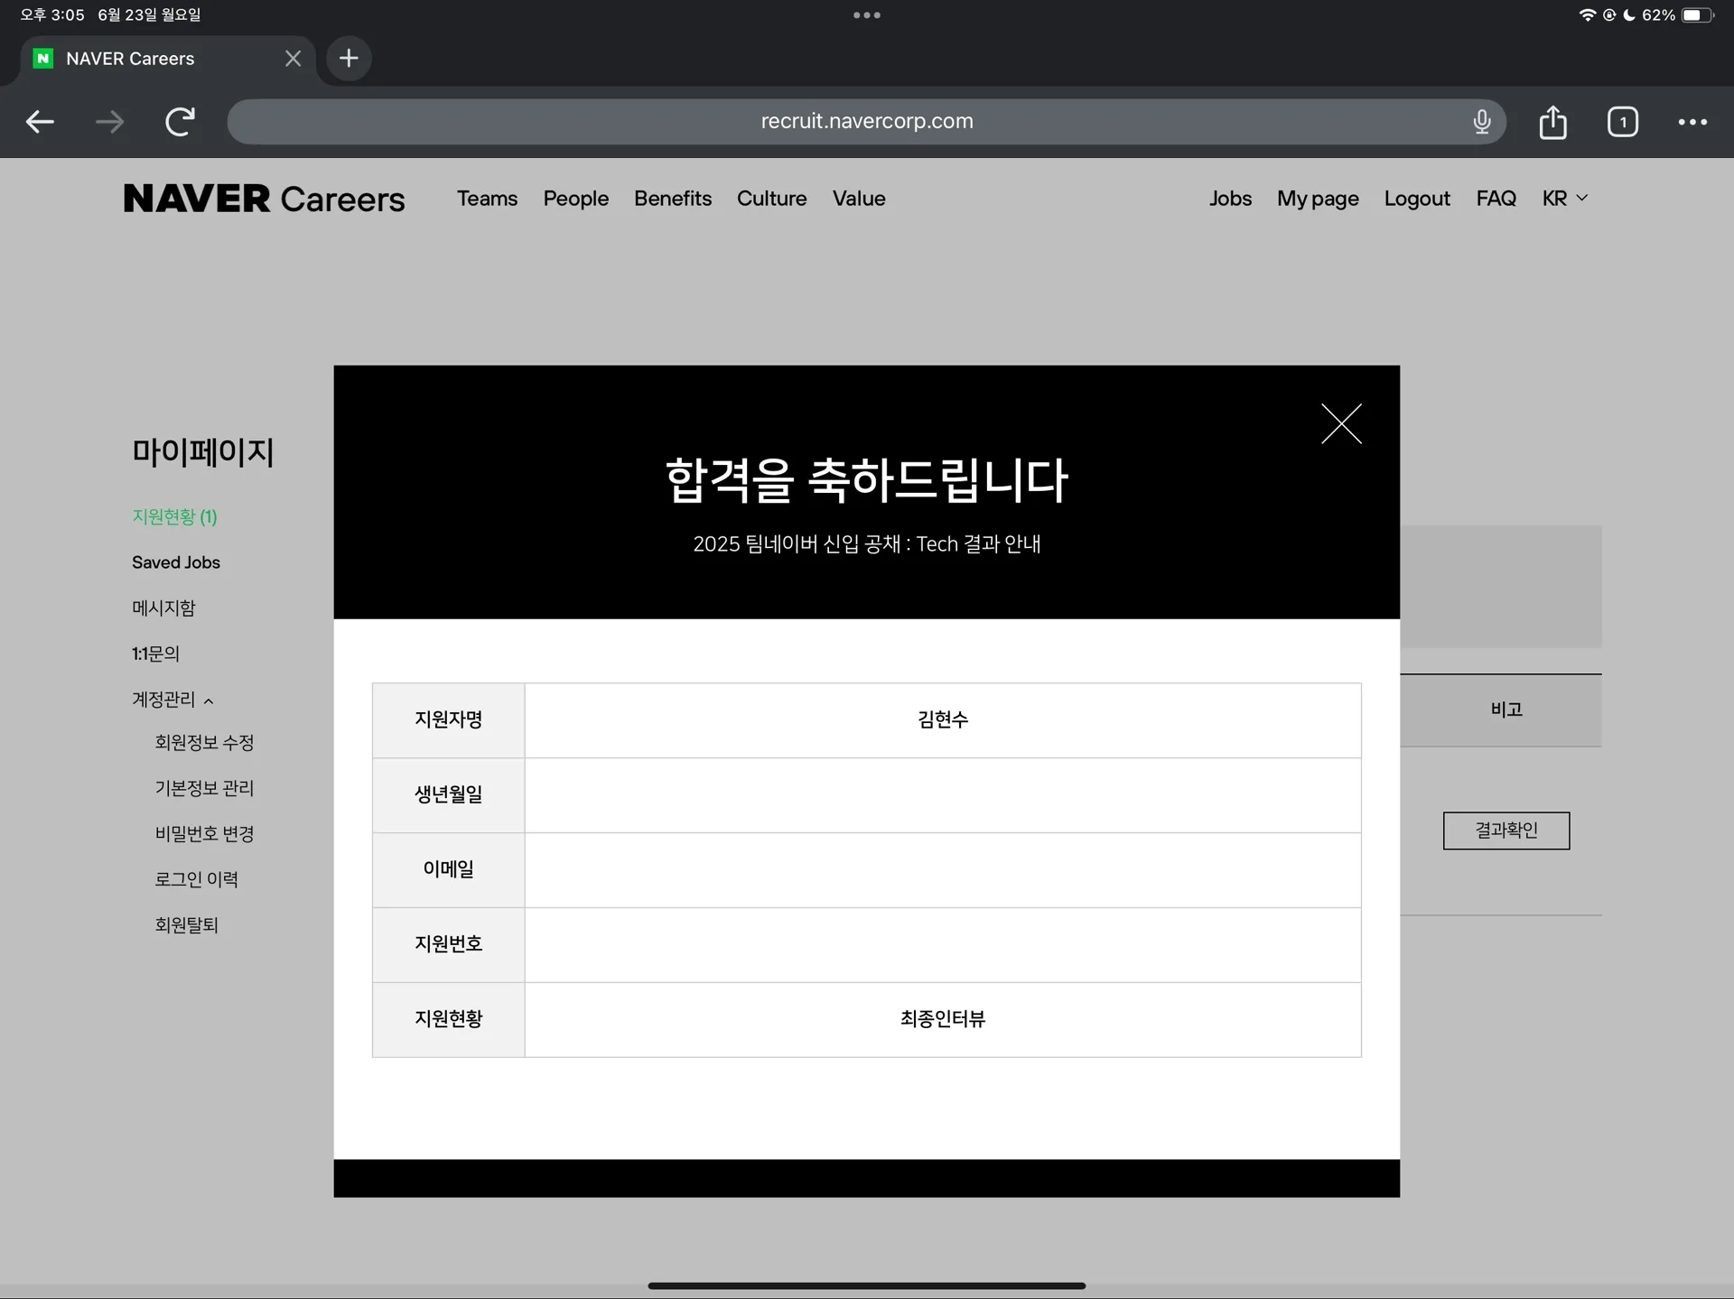This screenshot has height=1299, width=1734.
Task: Open the tab switcher showing 1 tab
Action: [1623, 122]
